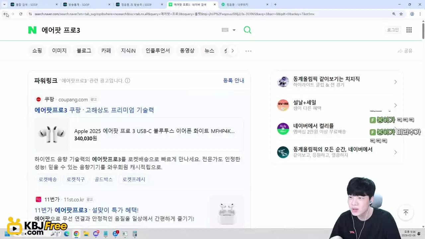
Task: Select the 지식iN search tab
Action: click(128, 51)
